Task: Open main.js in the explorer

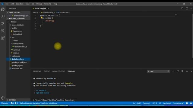Action: pos(16,53)
